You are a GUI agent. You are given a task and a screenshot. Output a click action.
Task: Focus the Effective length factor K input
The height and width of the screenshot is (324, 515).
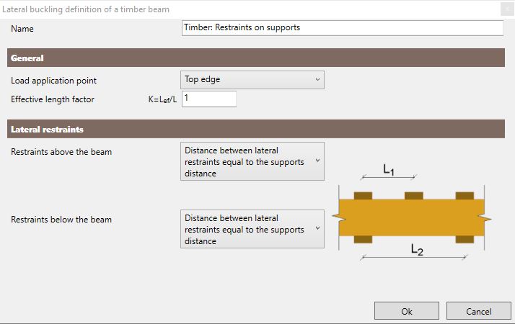tap(209, 99)
